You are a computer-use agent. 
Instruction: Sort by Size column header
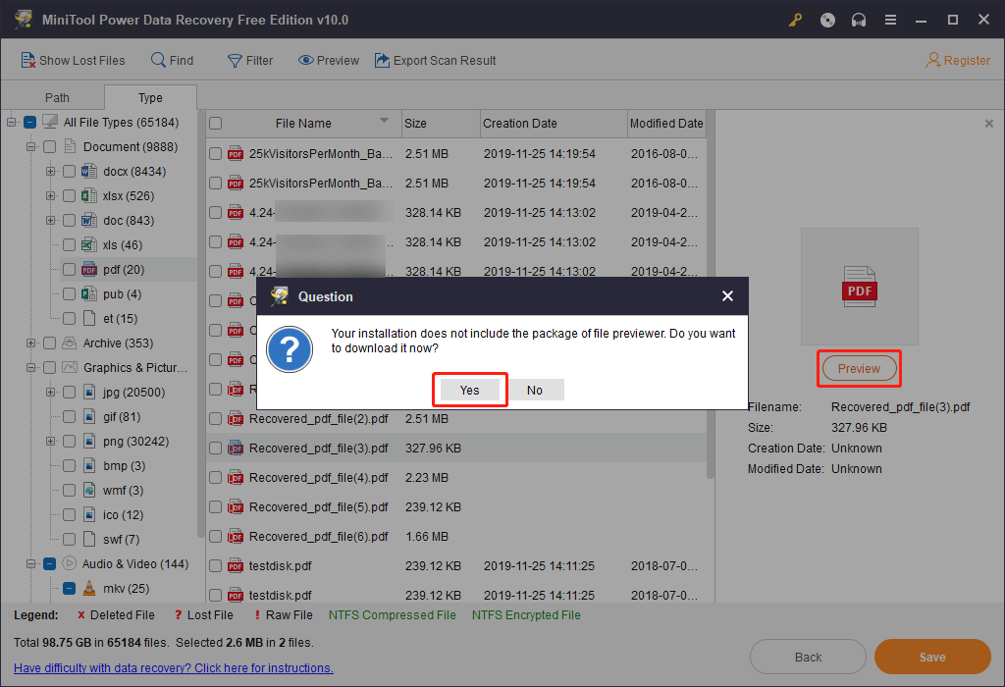click(441, 123)
